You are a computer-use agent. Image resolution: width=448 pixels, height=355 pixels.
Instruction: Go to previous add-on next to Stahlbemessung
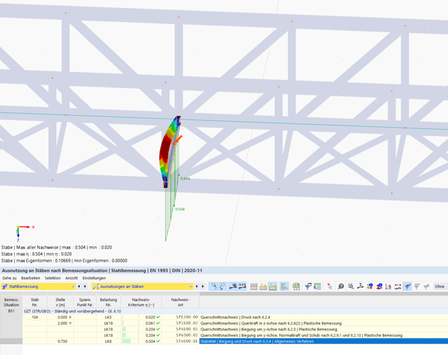79,286
